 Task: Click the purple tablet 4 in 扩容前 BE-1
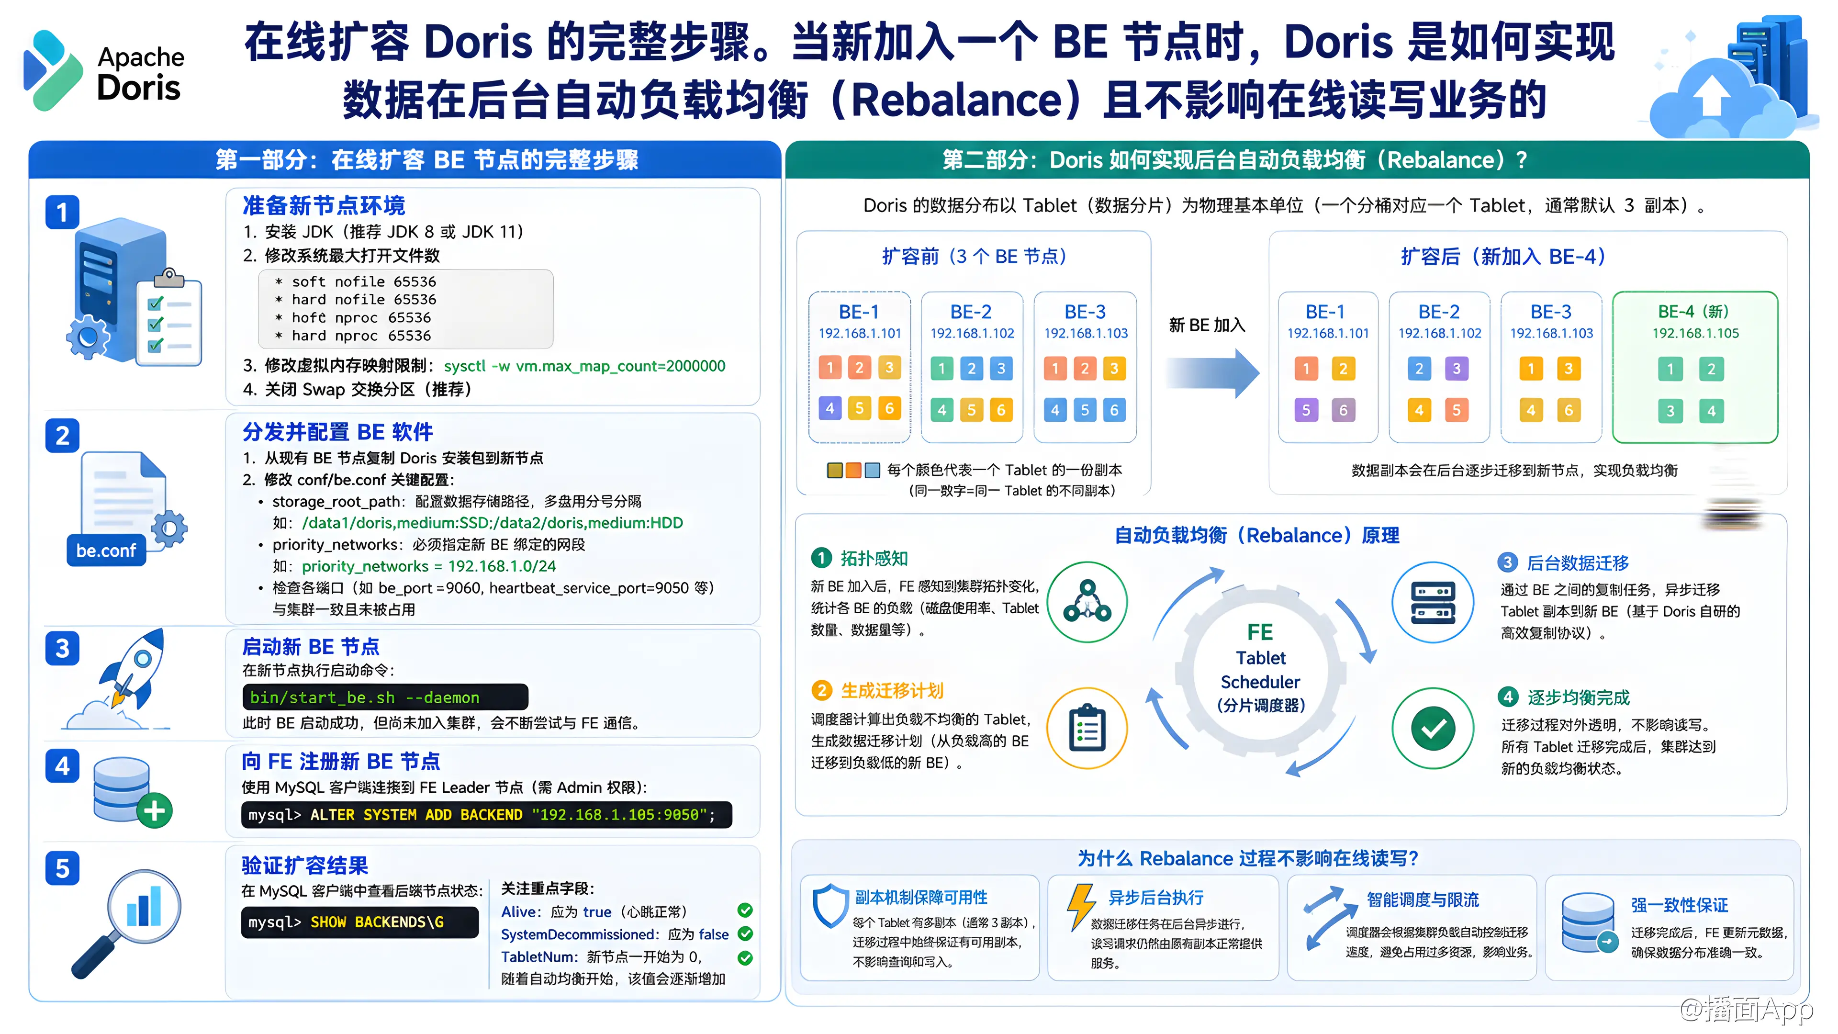[x=829, y=408]
